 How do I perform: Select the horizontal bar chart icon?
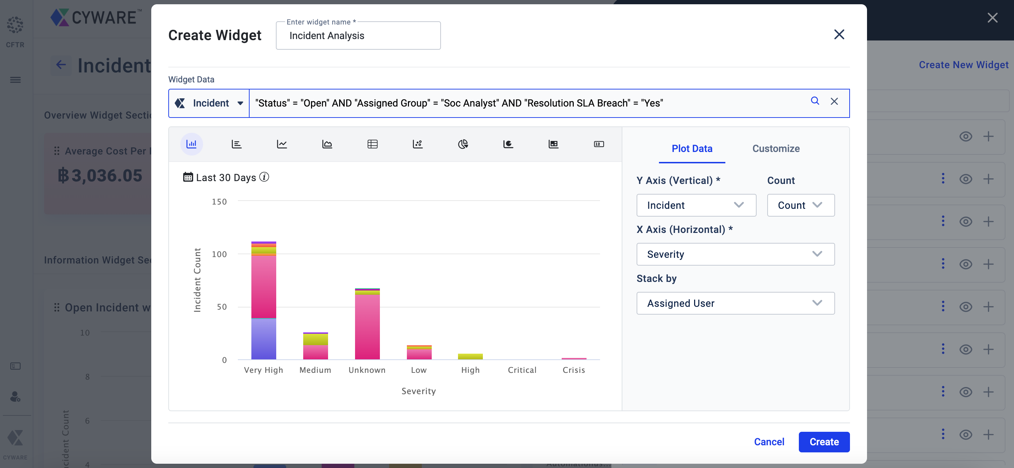236,144
